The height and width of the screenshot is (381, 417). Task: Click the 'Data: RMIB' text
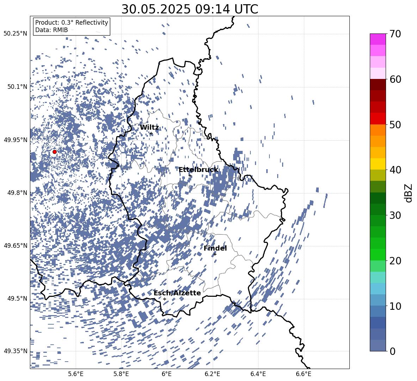51,30
